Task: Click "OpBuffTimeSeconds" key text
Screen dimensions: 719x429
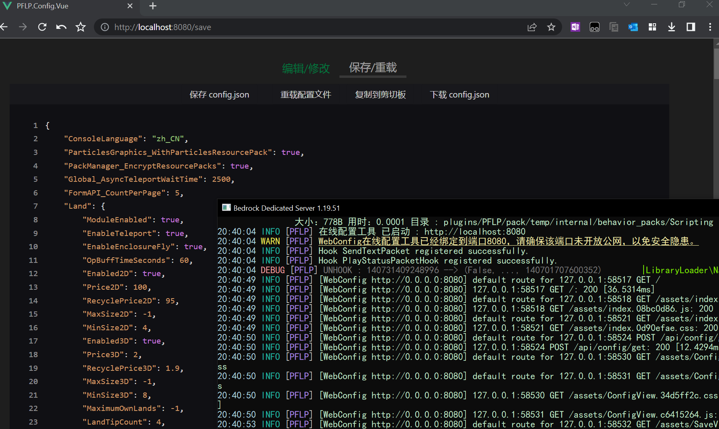Action: [x=126, y=260]
